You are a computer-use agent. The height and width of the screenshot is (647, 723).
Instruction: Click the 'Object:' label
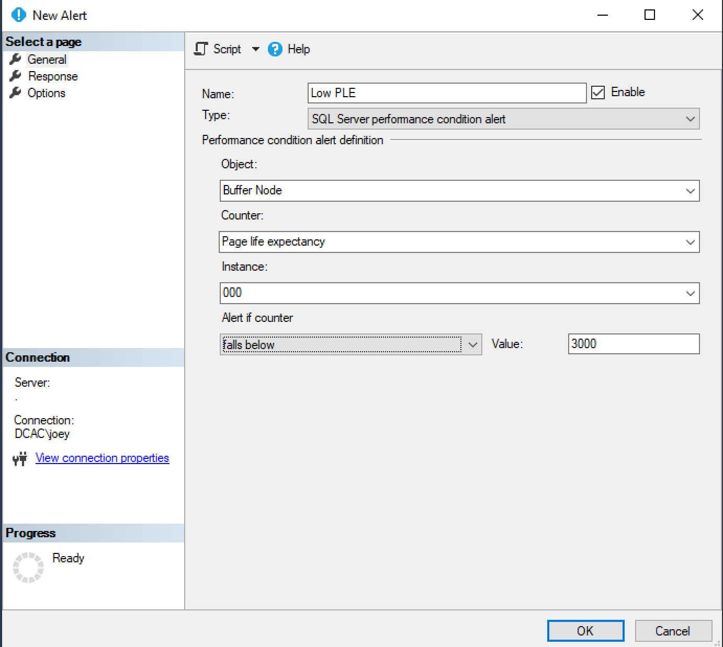pyautogui.click(x=239, y=164)
